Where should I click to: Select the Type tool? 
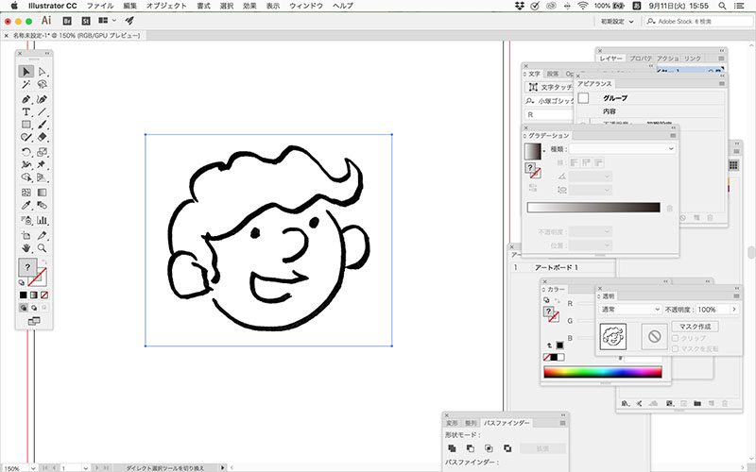pyautogui.click(x=26, y=111)
